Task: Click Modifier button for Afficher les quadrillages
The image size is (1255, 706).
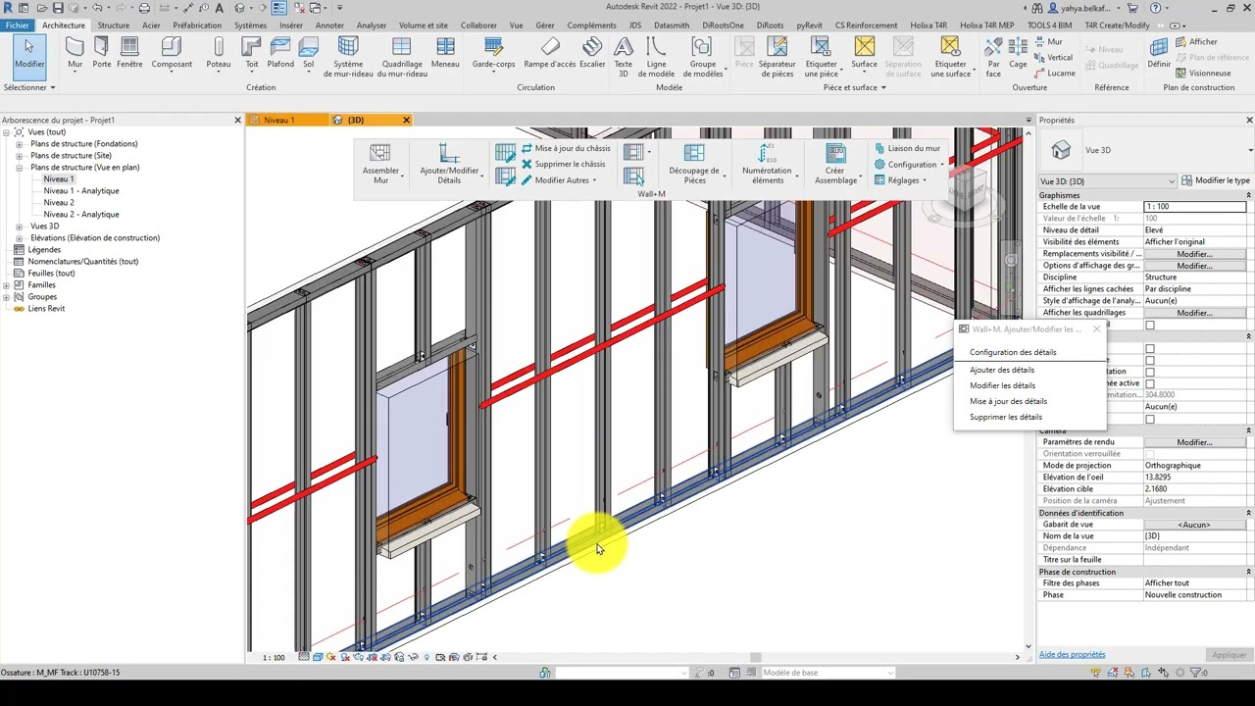Action: tap(1194, 313)
